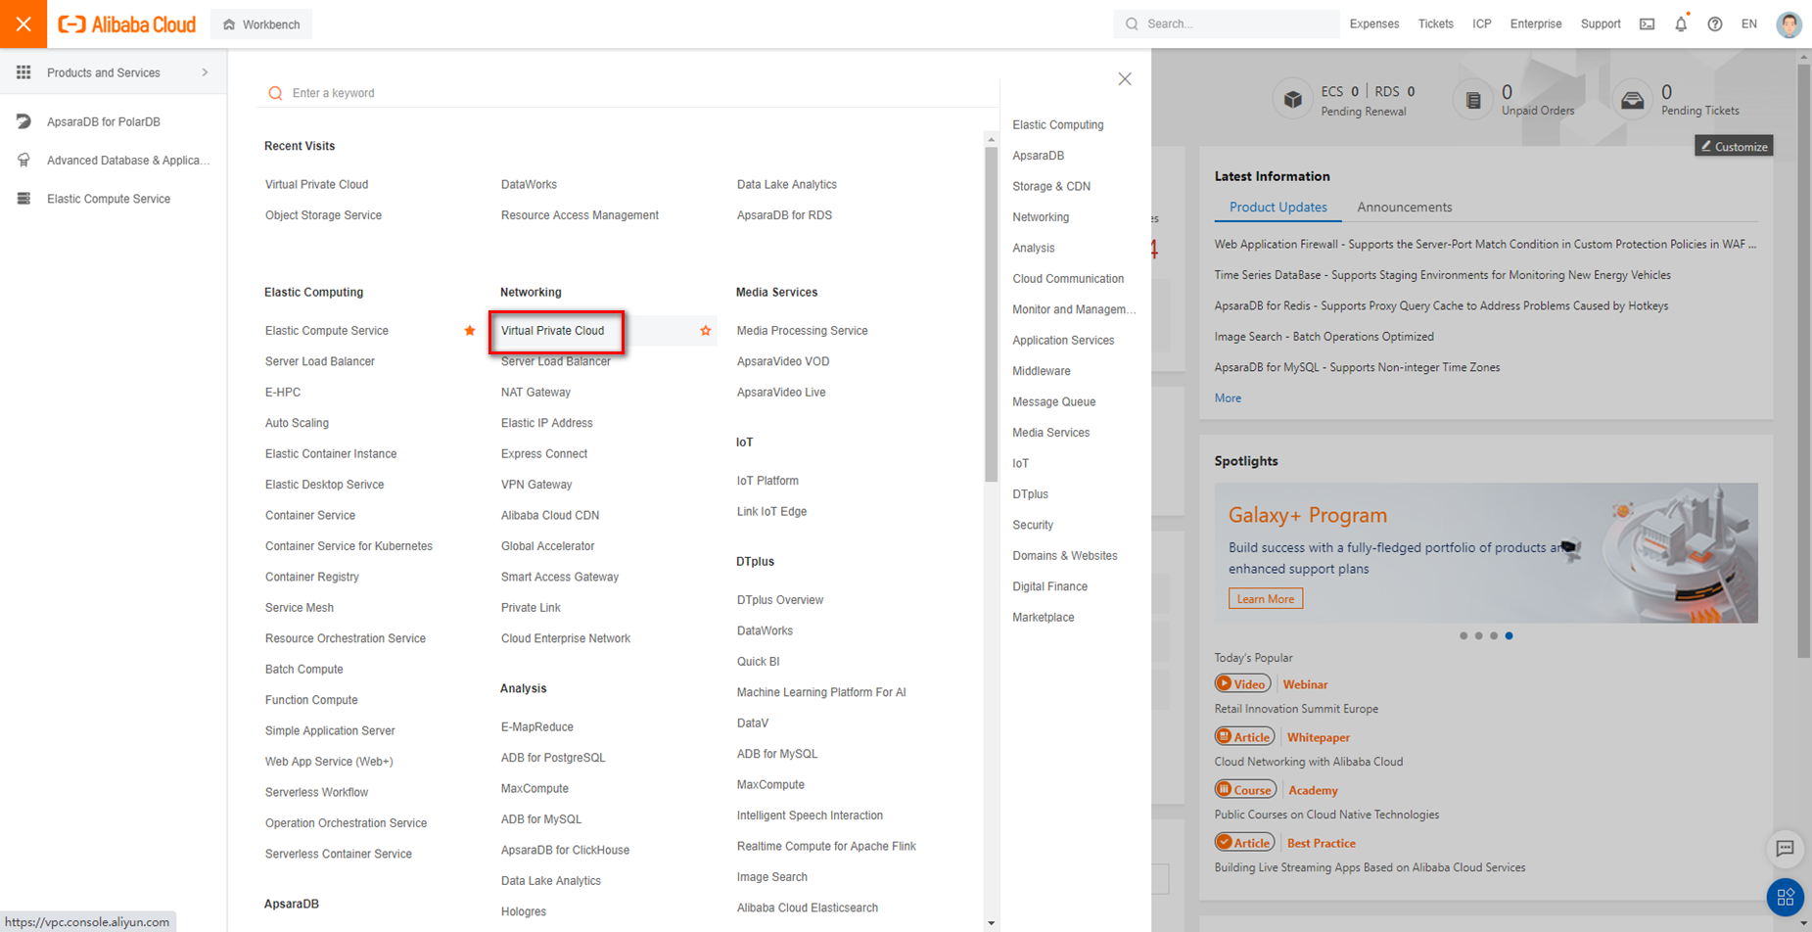Image resolution: width=1812 pixels, height=932 pixels.
Task: Click the ApsaraDB for PolarDB sidebar icon
Action: pos(23,121)
